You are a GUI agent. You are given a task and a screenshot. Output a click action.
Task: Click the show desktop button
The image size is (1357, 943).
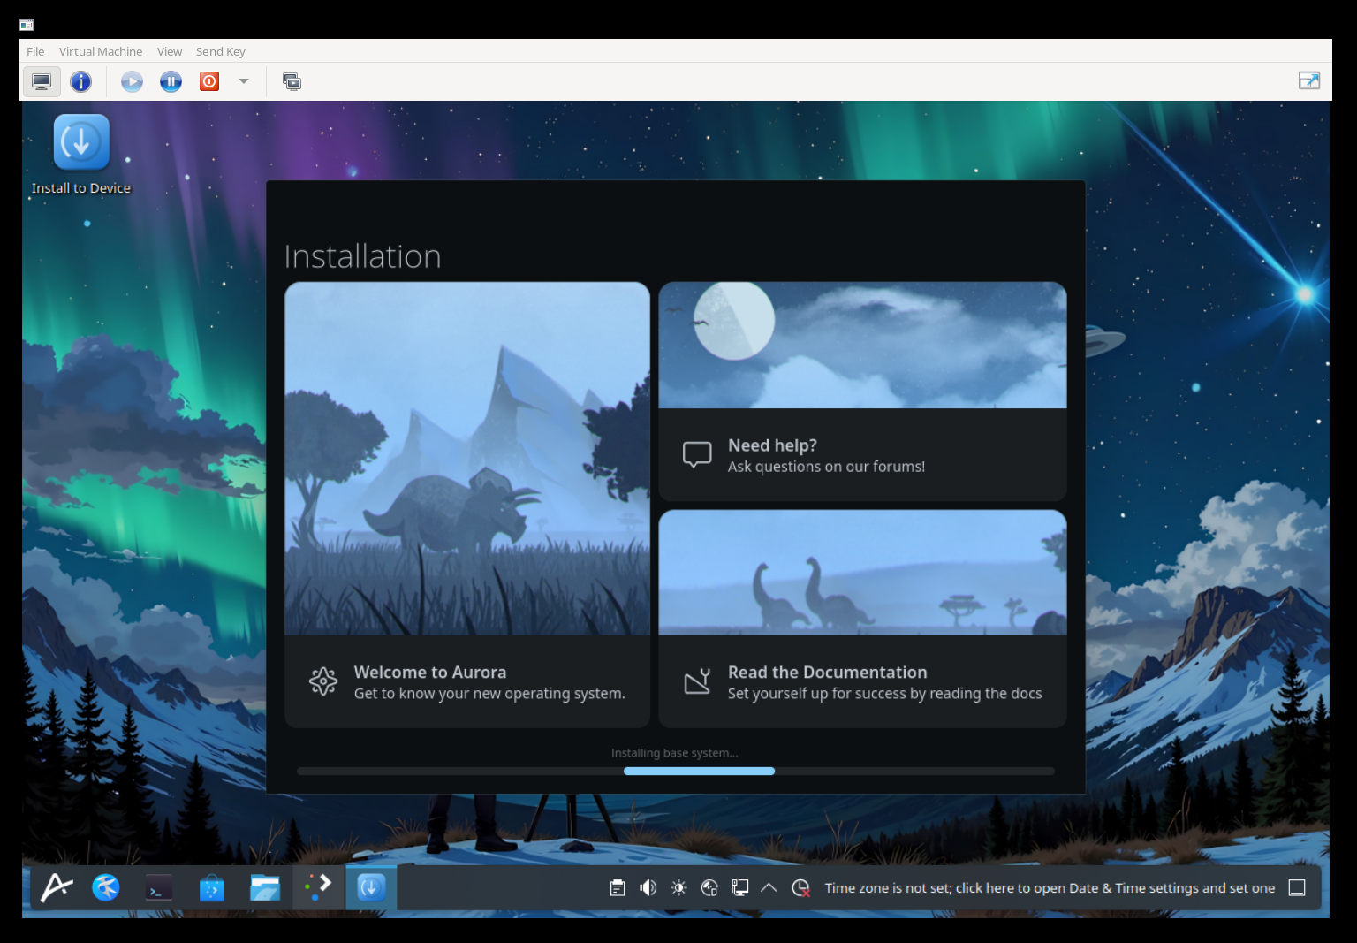click(x=1297, y=888)
